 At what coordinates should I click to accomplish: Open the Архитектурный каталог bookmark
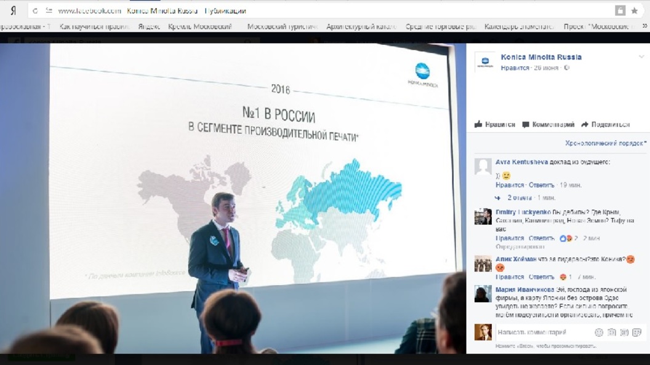pos(361,26)
